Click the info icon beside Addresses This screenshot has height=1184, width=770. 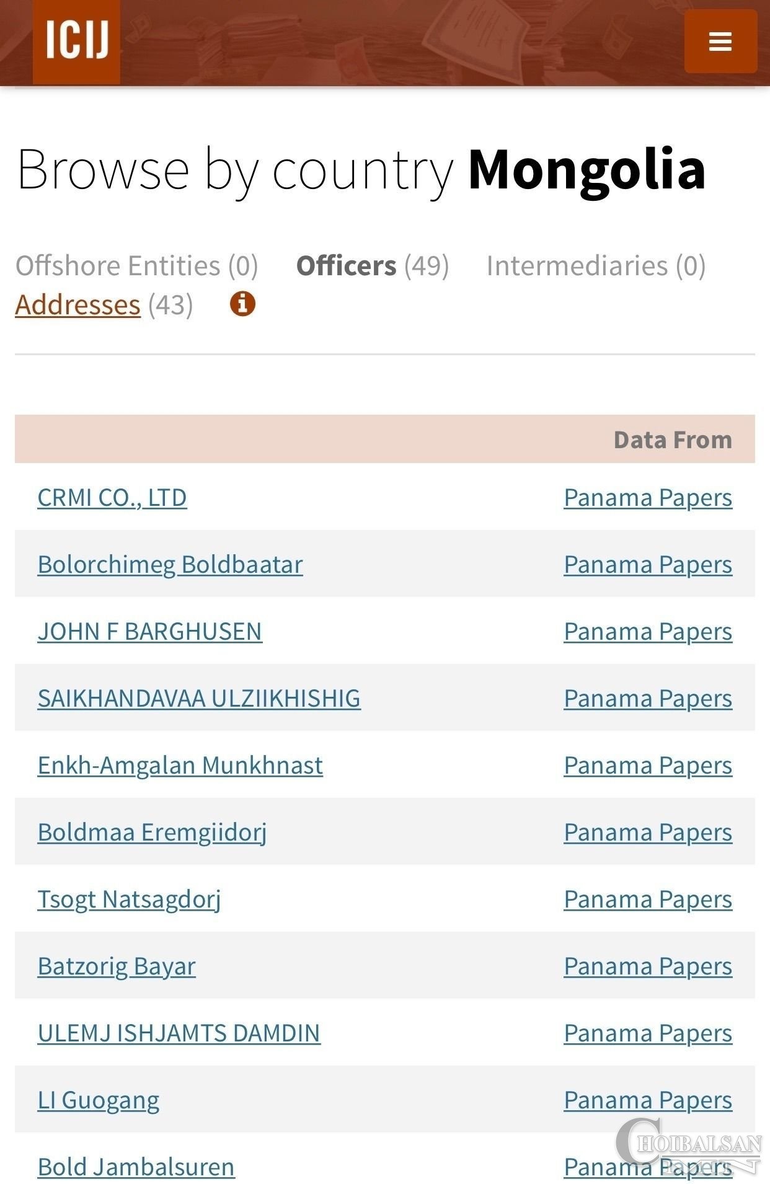click(242, 304)
